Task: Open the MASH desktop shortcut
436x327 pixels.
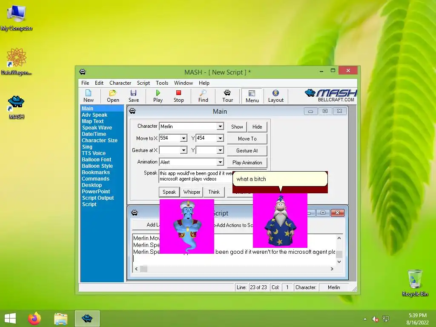Action: pyautogui.click(x=17, y=107)
